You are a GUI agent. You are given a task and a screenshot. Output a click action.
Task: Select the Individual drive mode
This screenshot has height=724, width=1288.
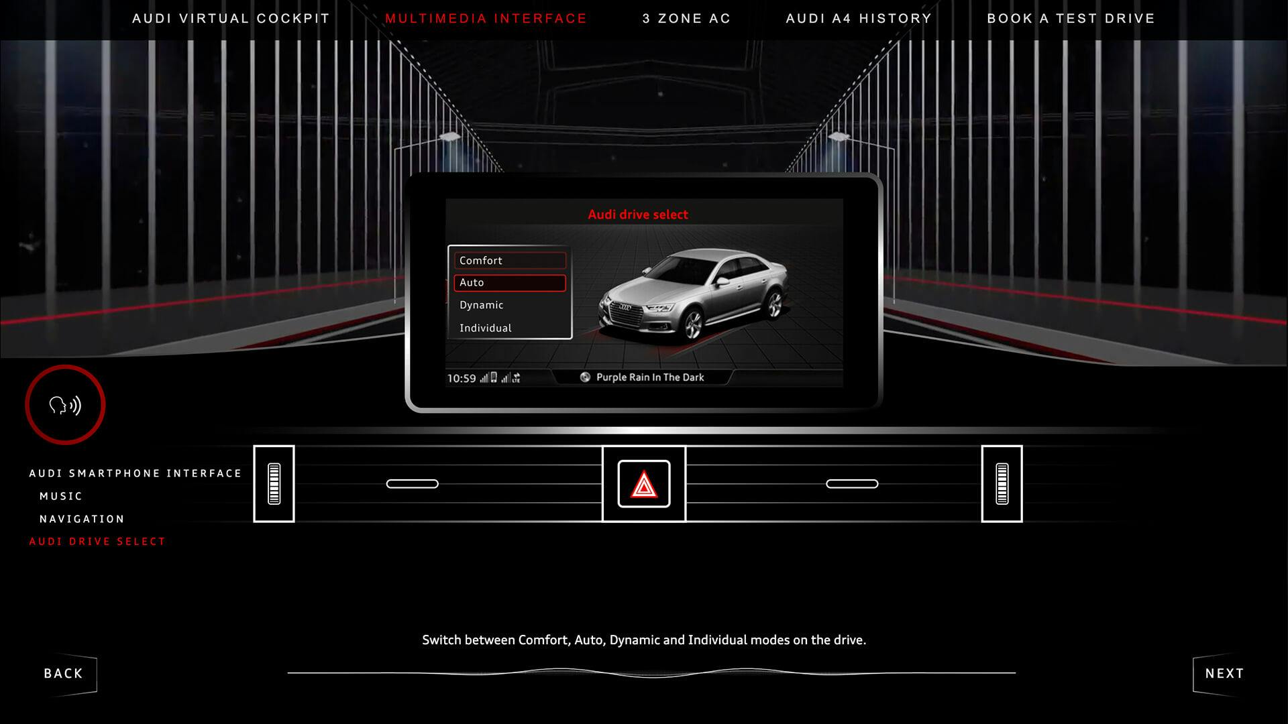[x=510, y=328]
